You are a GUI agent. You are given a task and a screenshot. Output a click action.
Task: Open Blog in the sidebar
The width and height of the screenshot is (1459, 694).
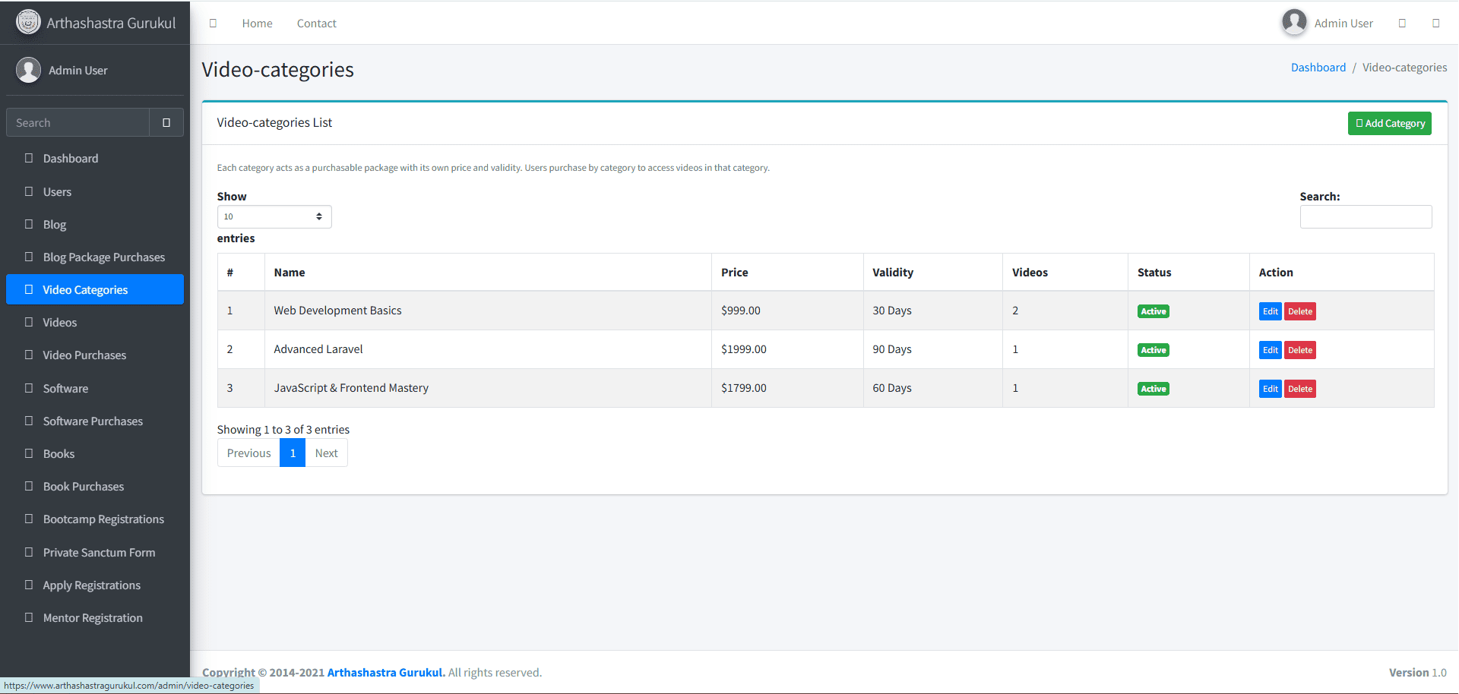coord(95,224)
